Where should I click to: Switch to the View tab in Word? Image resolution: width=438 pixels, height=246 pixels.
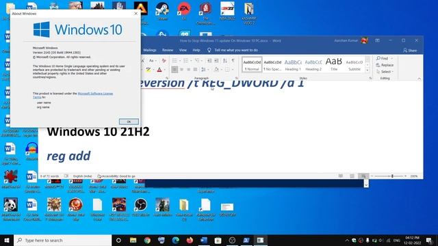click(183, 50)
